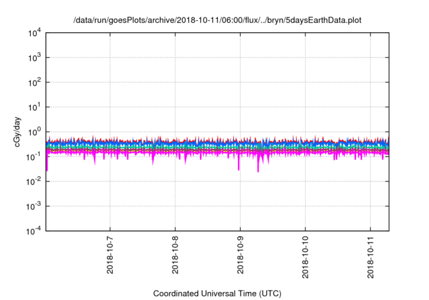Screen dimensions: 429x300
Task: Click the magenta dip at the plot's left edge
Action: point(47,163)
